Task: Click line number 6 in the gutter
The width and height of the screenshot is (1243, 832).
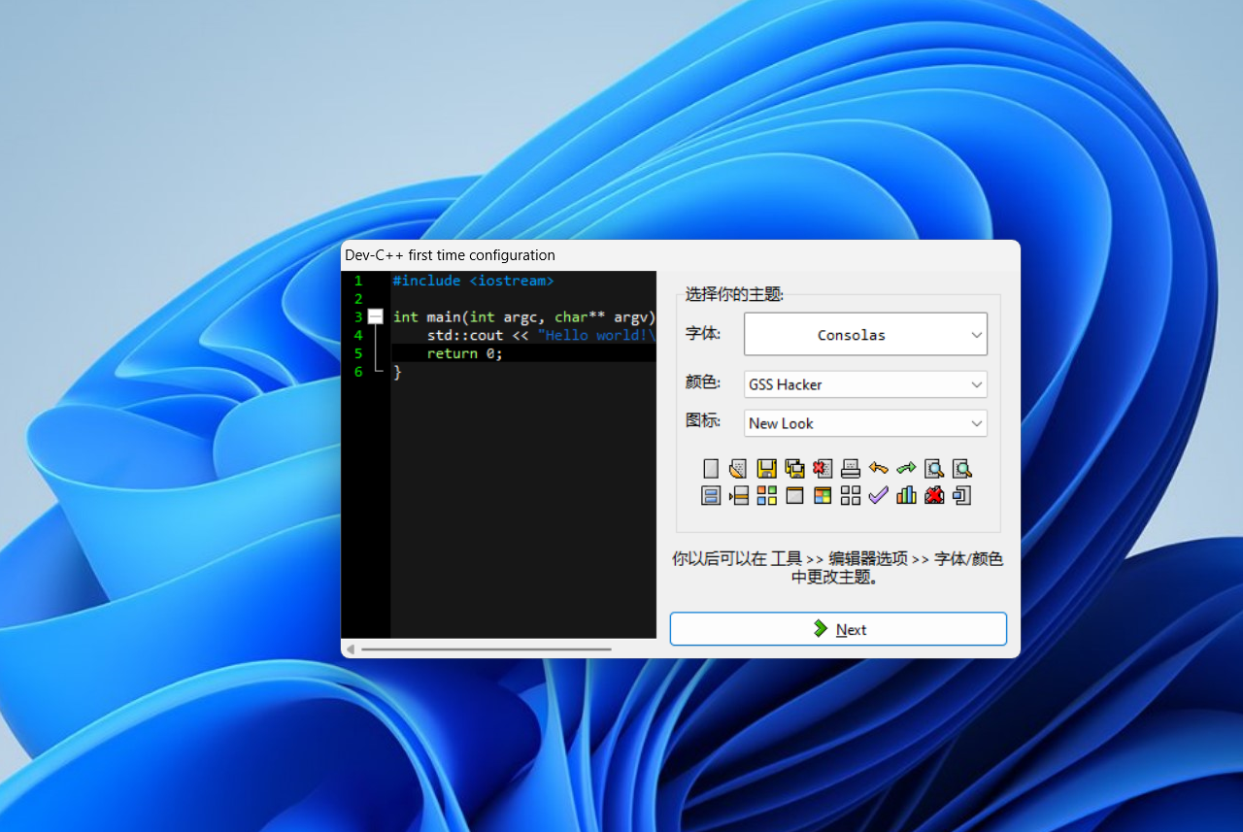Action: pyautogui.click(x=358, y=372)
